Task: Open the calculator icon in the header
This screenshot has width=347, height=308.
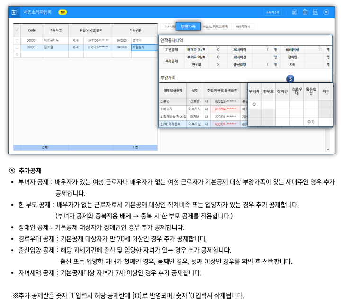Action: [x=316, y=12]
